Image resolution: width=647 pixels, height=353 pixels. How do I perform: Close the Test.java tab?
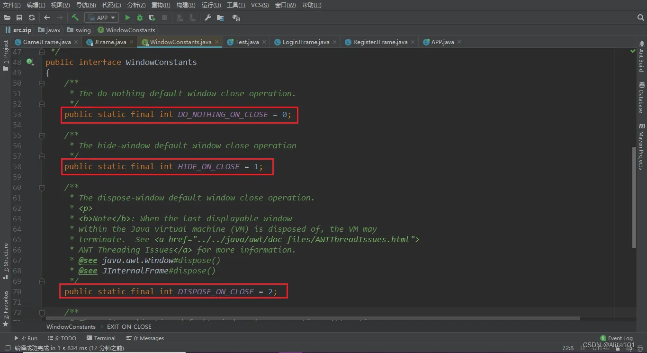tap(264, 42)
